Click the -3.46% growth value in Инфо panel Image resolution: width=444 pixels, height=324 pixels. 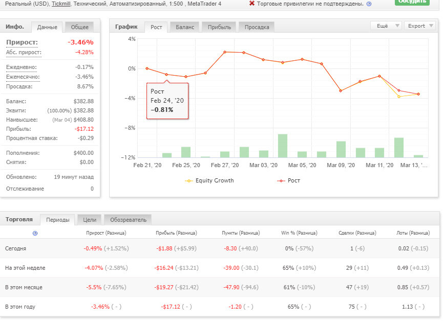tap(80, 42)
